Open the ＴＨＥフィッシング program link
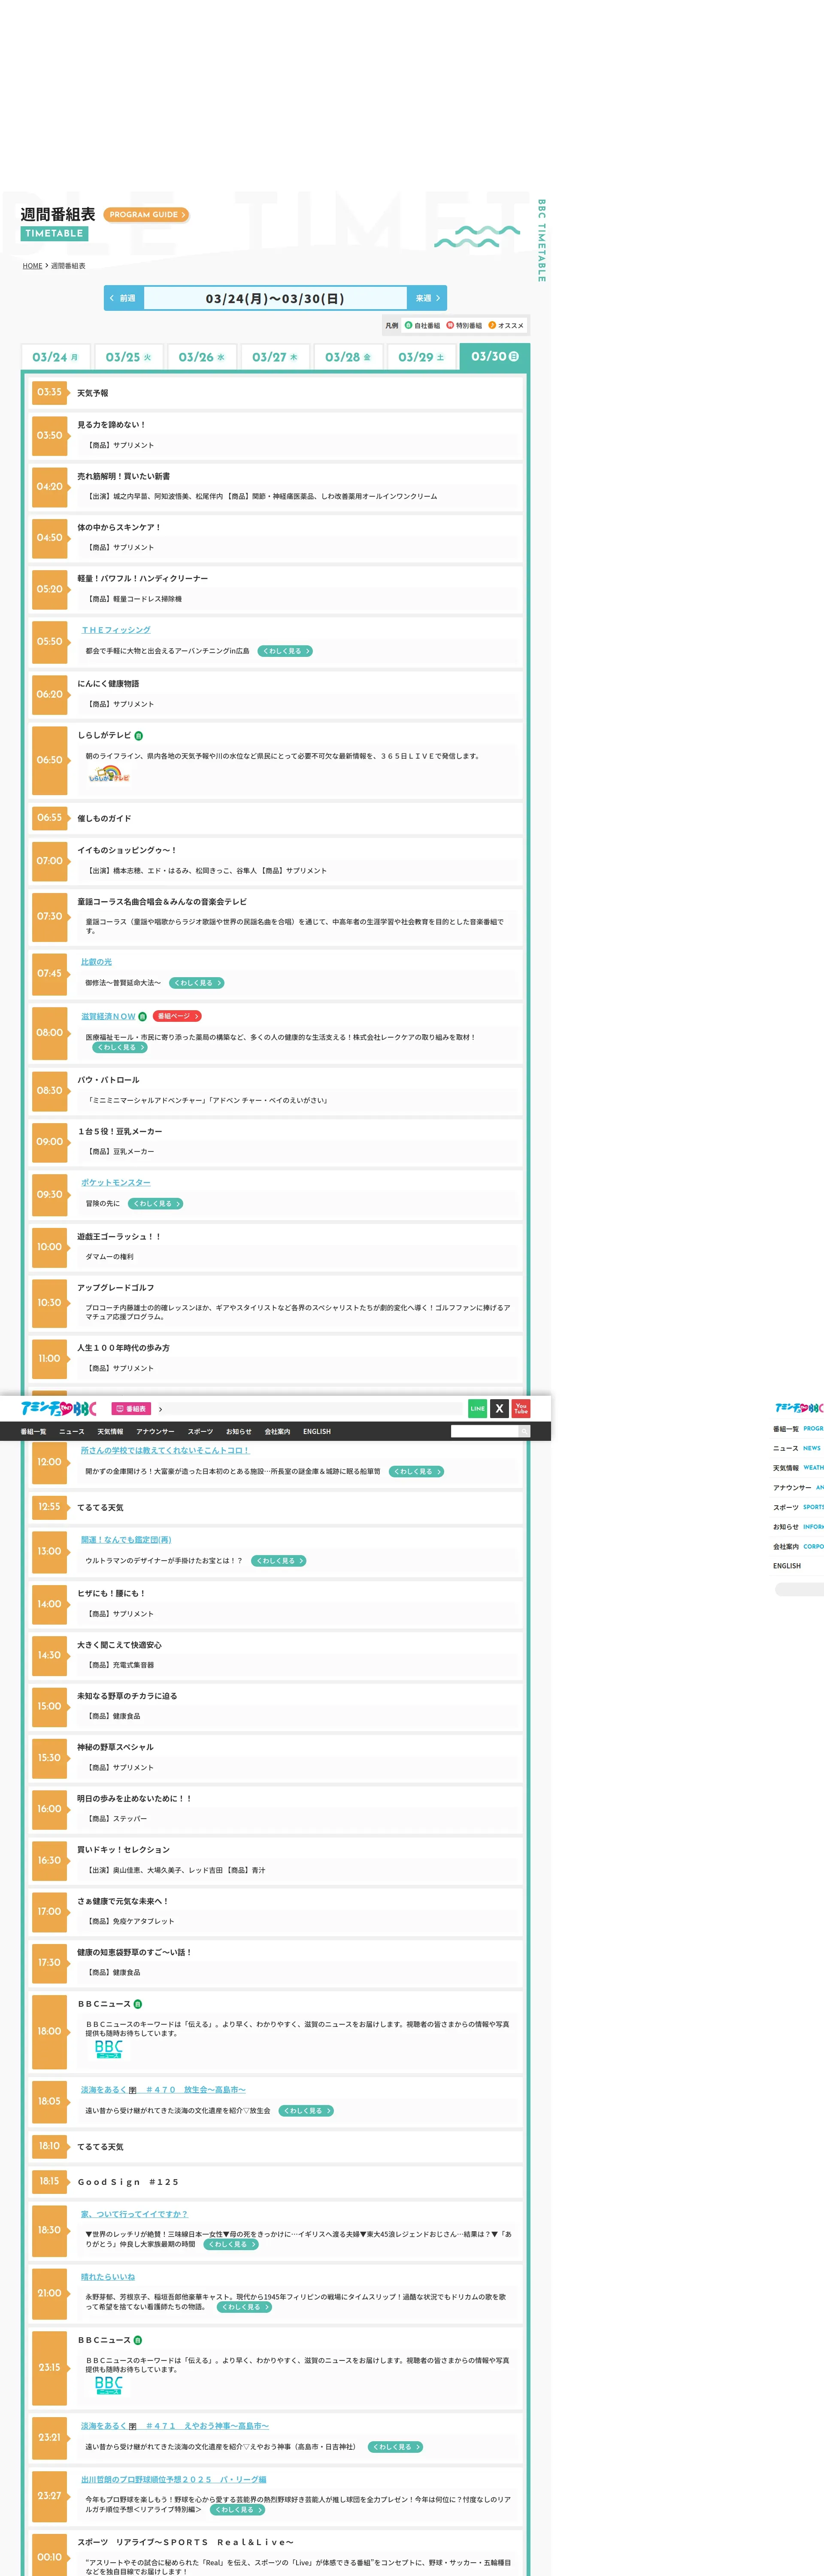 [x=116, y=630]
